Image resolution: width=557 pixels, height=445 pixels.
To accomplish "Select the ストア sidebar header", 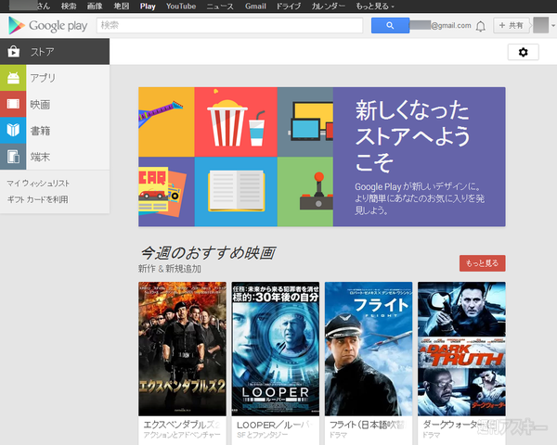I will click(x=55, y=52).
